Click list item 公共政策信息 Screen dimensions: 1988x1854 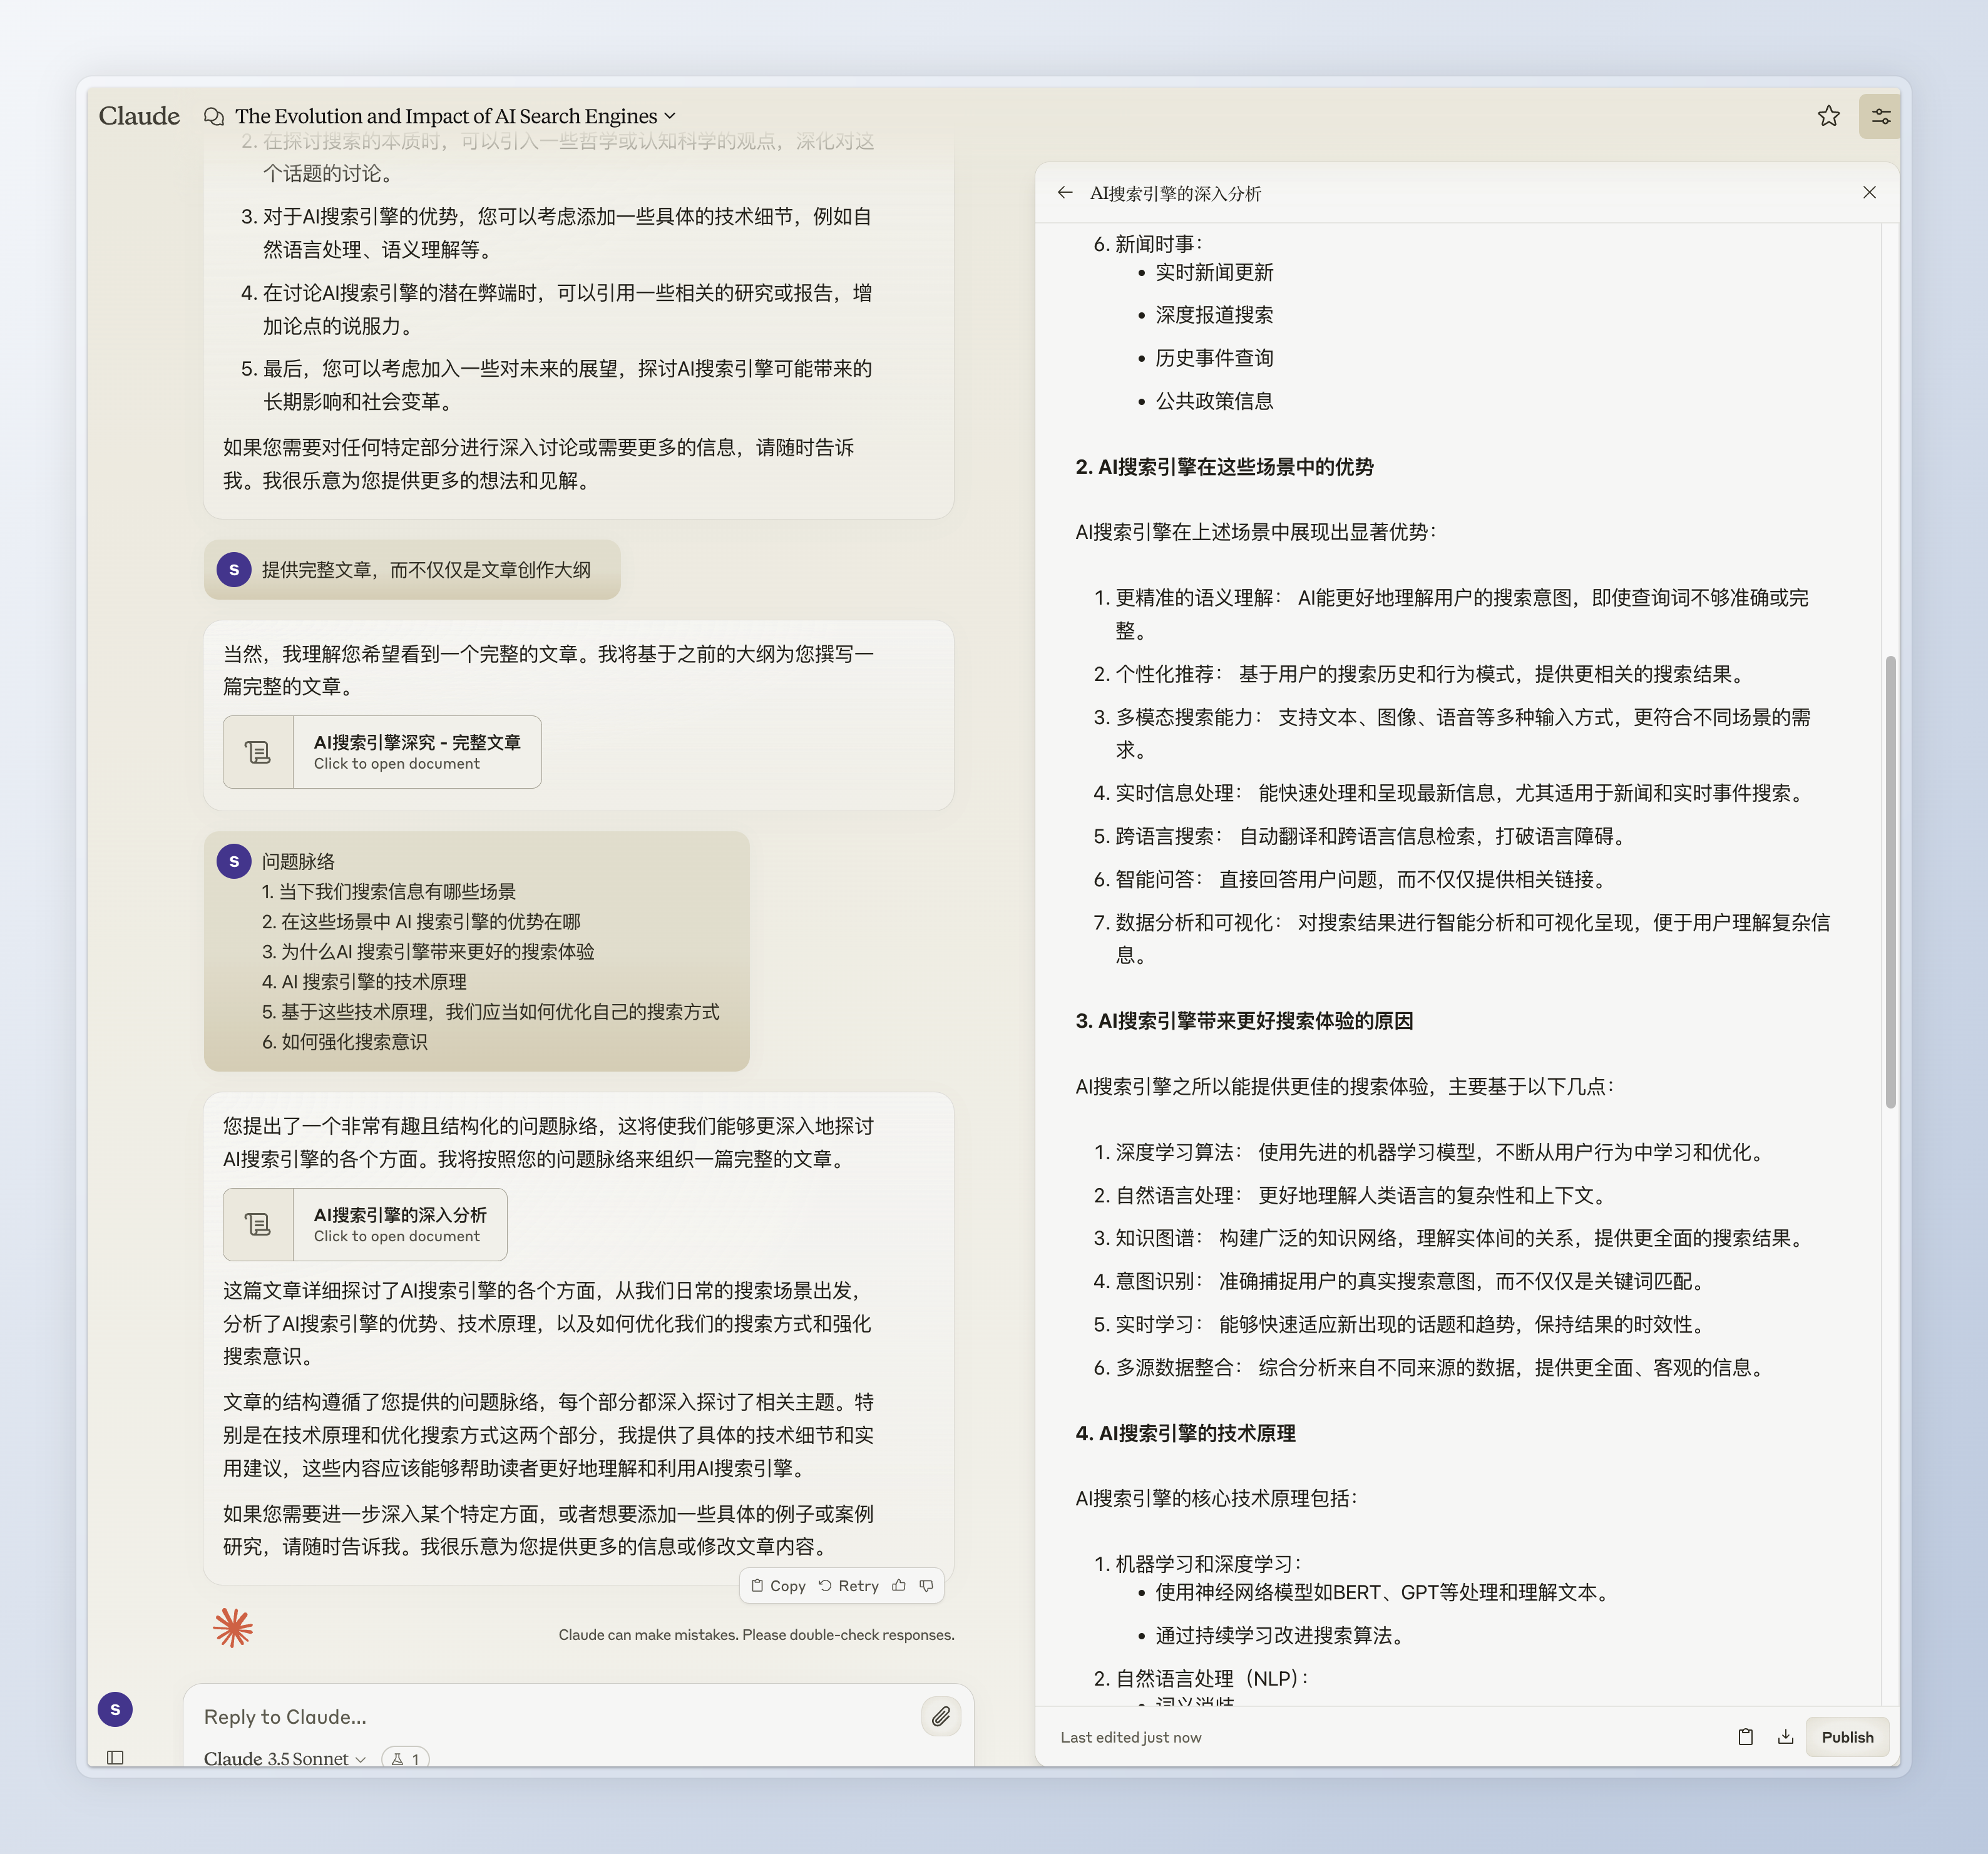(1214, 401)
